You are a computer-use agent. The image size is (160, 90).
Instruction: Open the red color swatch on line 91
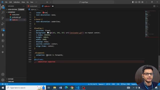coord(43,13)
